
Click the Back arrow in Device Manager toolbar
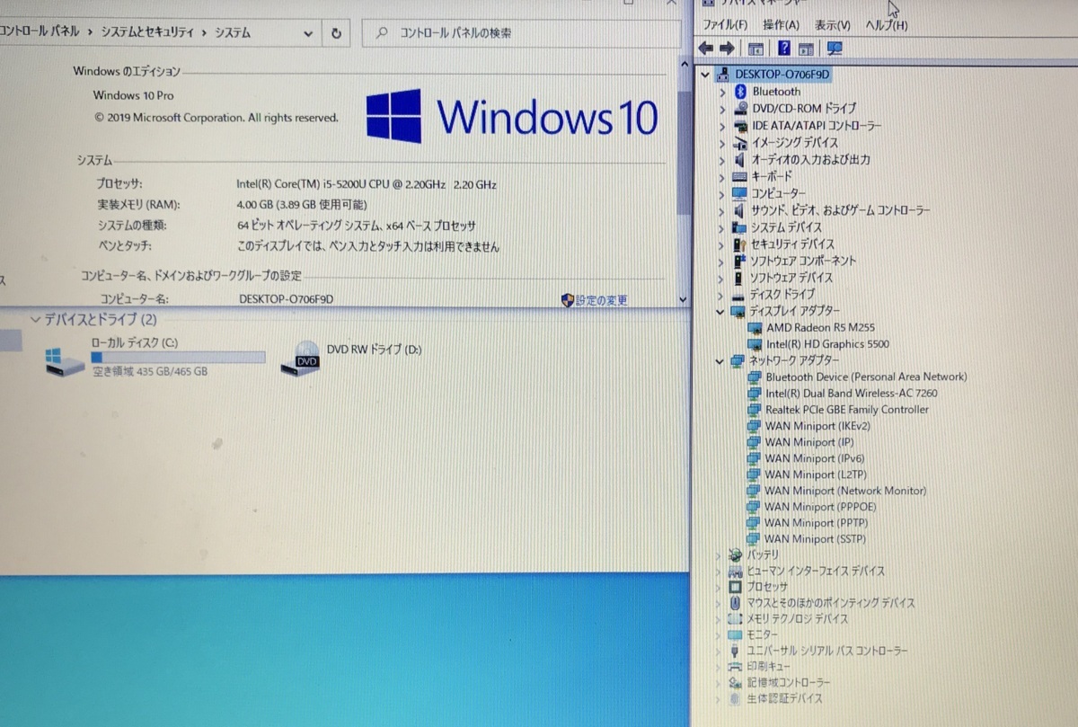[x=706, y=48]
